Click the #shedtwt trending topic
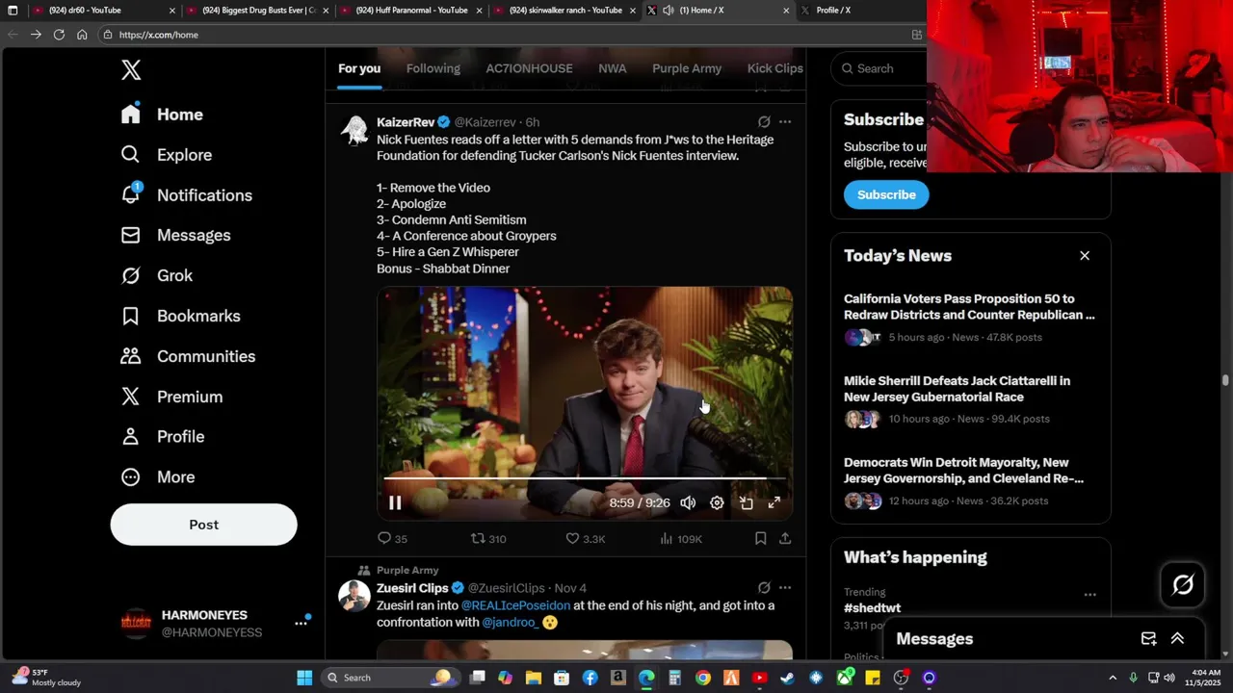Screen dimensions: 1233x693 tap(873, 608)
